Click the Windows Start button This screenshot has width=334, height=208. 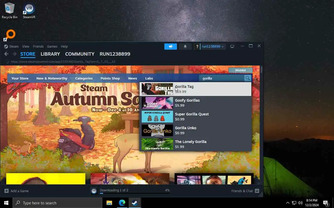pos(6,203)
